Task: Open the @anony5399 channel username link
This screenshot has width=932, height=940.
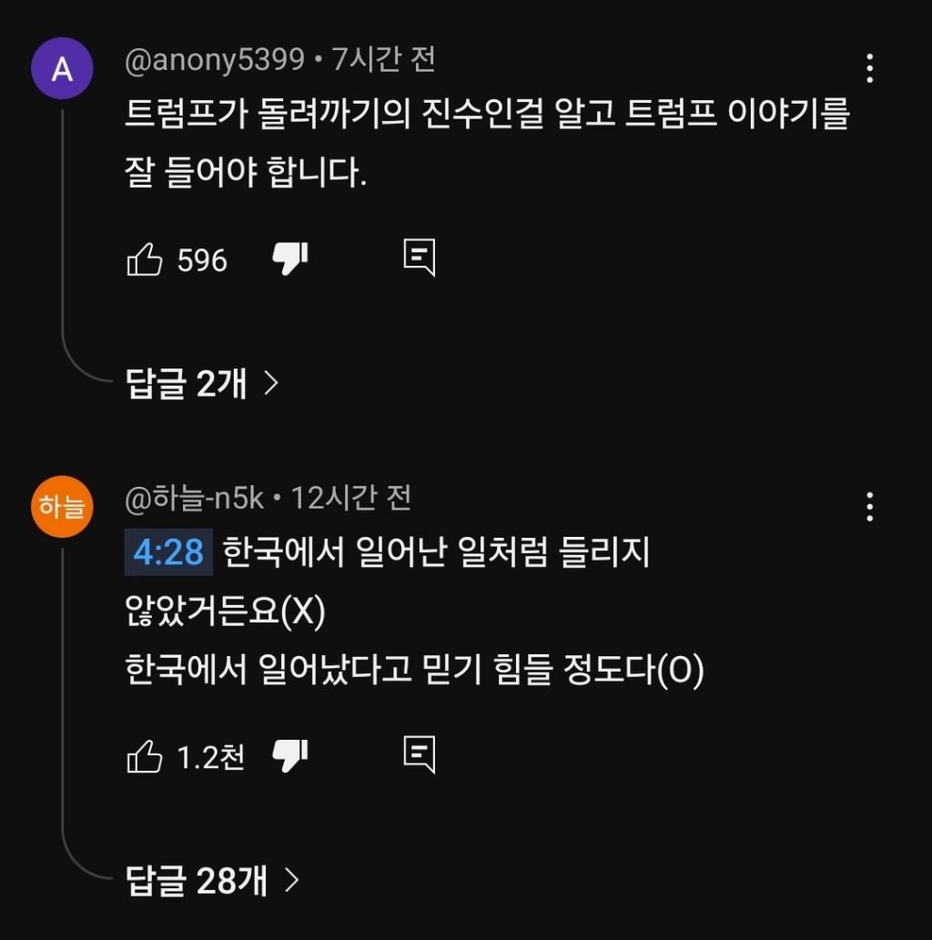Action: click(x=214, y=60)
